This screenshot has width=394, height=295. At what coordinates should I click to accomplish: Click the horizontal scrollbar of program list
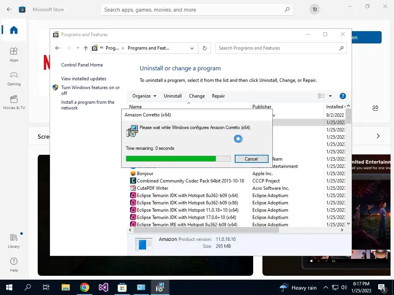(x=206, y=230)
